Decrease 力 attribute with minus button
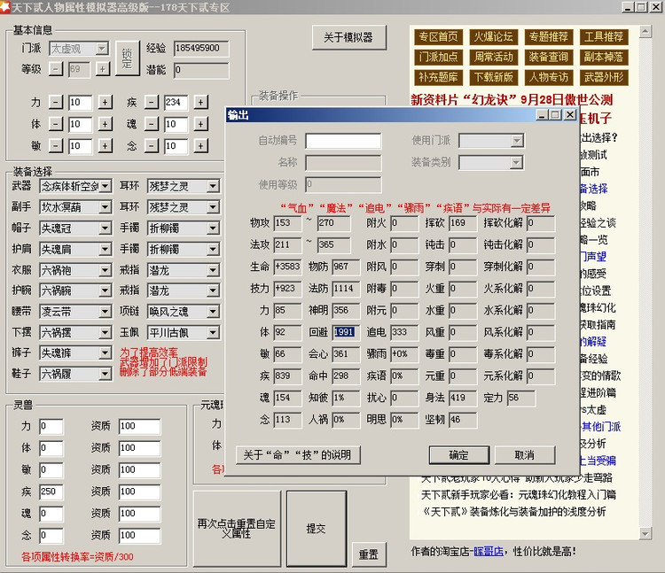 [56, 102]
